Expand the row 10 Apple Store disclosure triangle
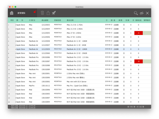Screen dimensions: 159x119 16,61
